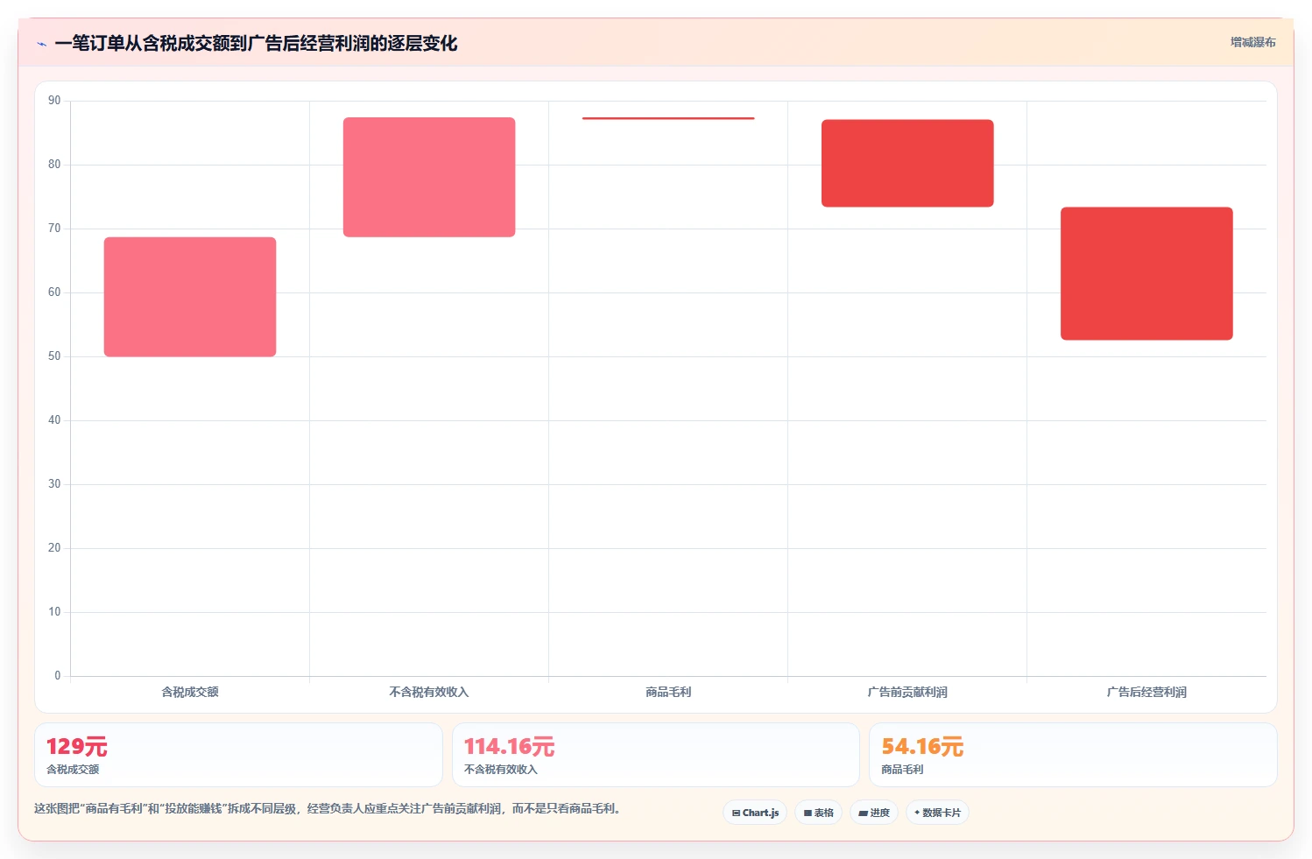Click the chart title 一笔订单从含税成交额到广告后经营利润的逐层变化
This screenshot has width=1312, height=859.
pyautogui.click(x=256, y=43)
